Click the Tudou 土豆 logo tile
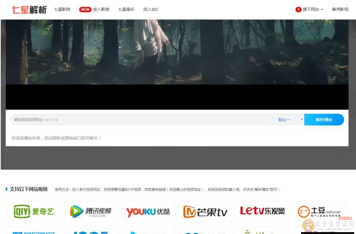The image size is (356, 234). (x=320, y=211)
